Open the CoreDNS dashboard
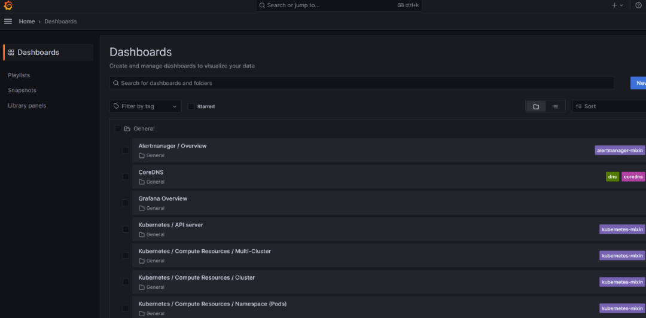Image resolution: width=646 pixels, height=318 pixels. tap(151, 172)
